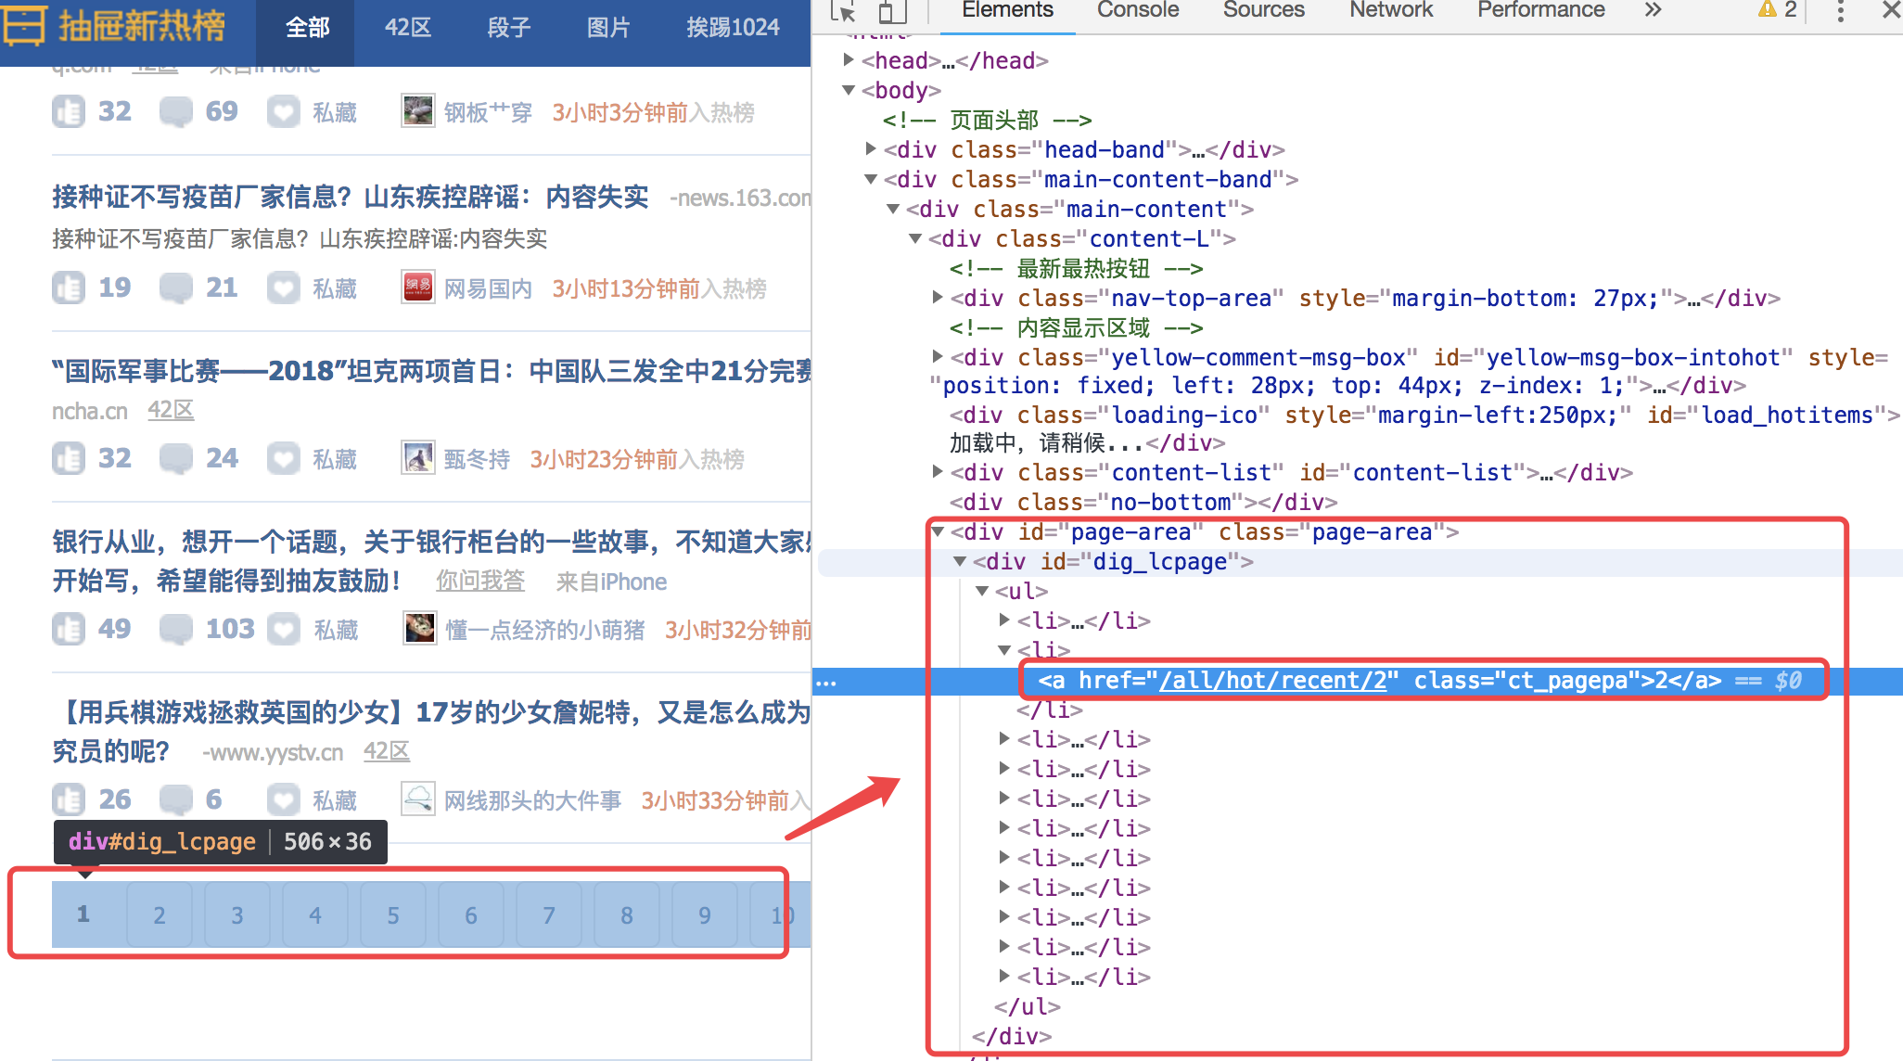The width and height of the screenshot is (1903, 1061).
Task: Open the 接种证不写疫苗厂家信息 headline link
Action: [350, 197]
